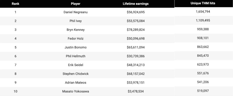Image resolution: width=233 pixels, height=96 pixels.
Task: Click Adrian Mateos in the list
Action: coord(76,83)
